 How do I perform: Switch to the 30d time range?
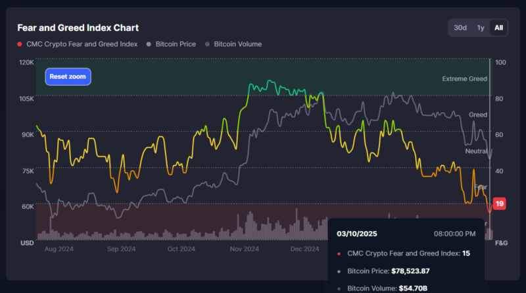[x=460, y=28]
